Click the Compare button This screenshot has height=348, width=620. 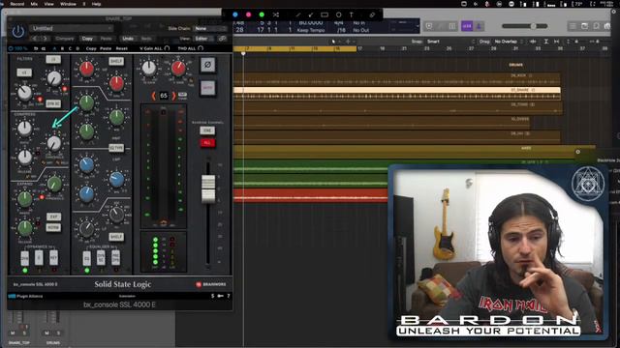[65, 39]
